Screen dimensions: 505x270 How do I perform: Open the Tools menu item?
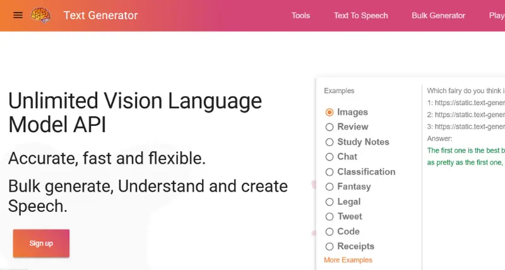click(x=300, y=15)
